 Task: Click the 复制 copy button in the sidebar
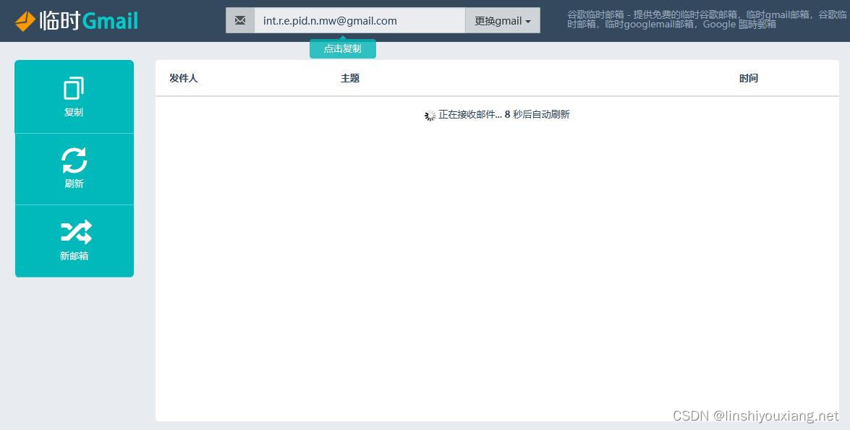point(75,97)
